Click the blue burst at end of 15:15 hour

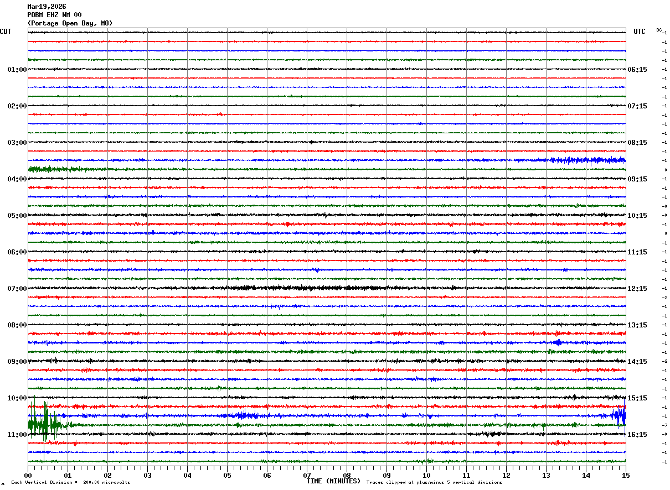click(619, 415)
